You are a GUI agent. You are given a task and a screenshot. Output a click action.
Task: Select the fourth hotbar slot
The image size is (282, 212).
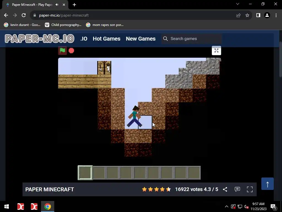(126, 173)
